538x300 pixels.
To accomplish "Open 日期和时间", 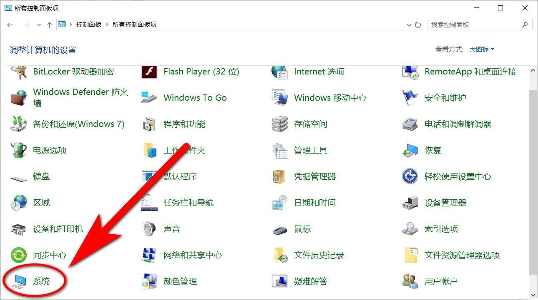I will coord(316,203).
